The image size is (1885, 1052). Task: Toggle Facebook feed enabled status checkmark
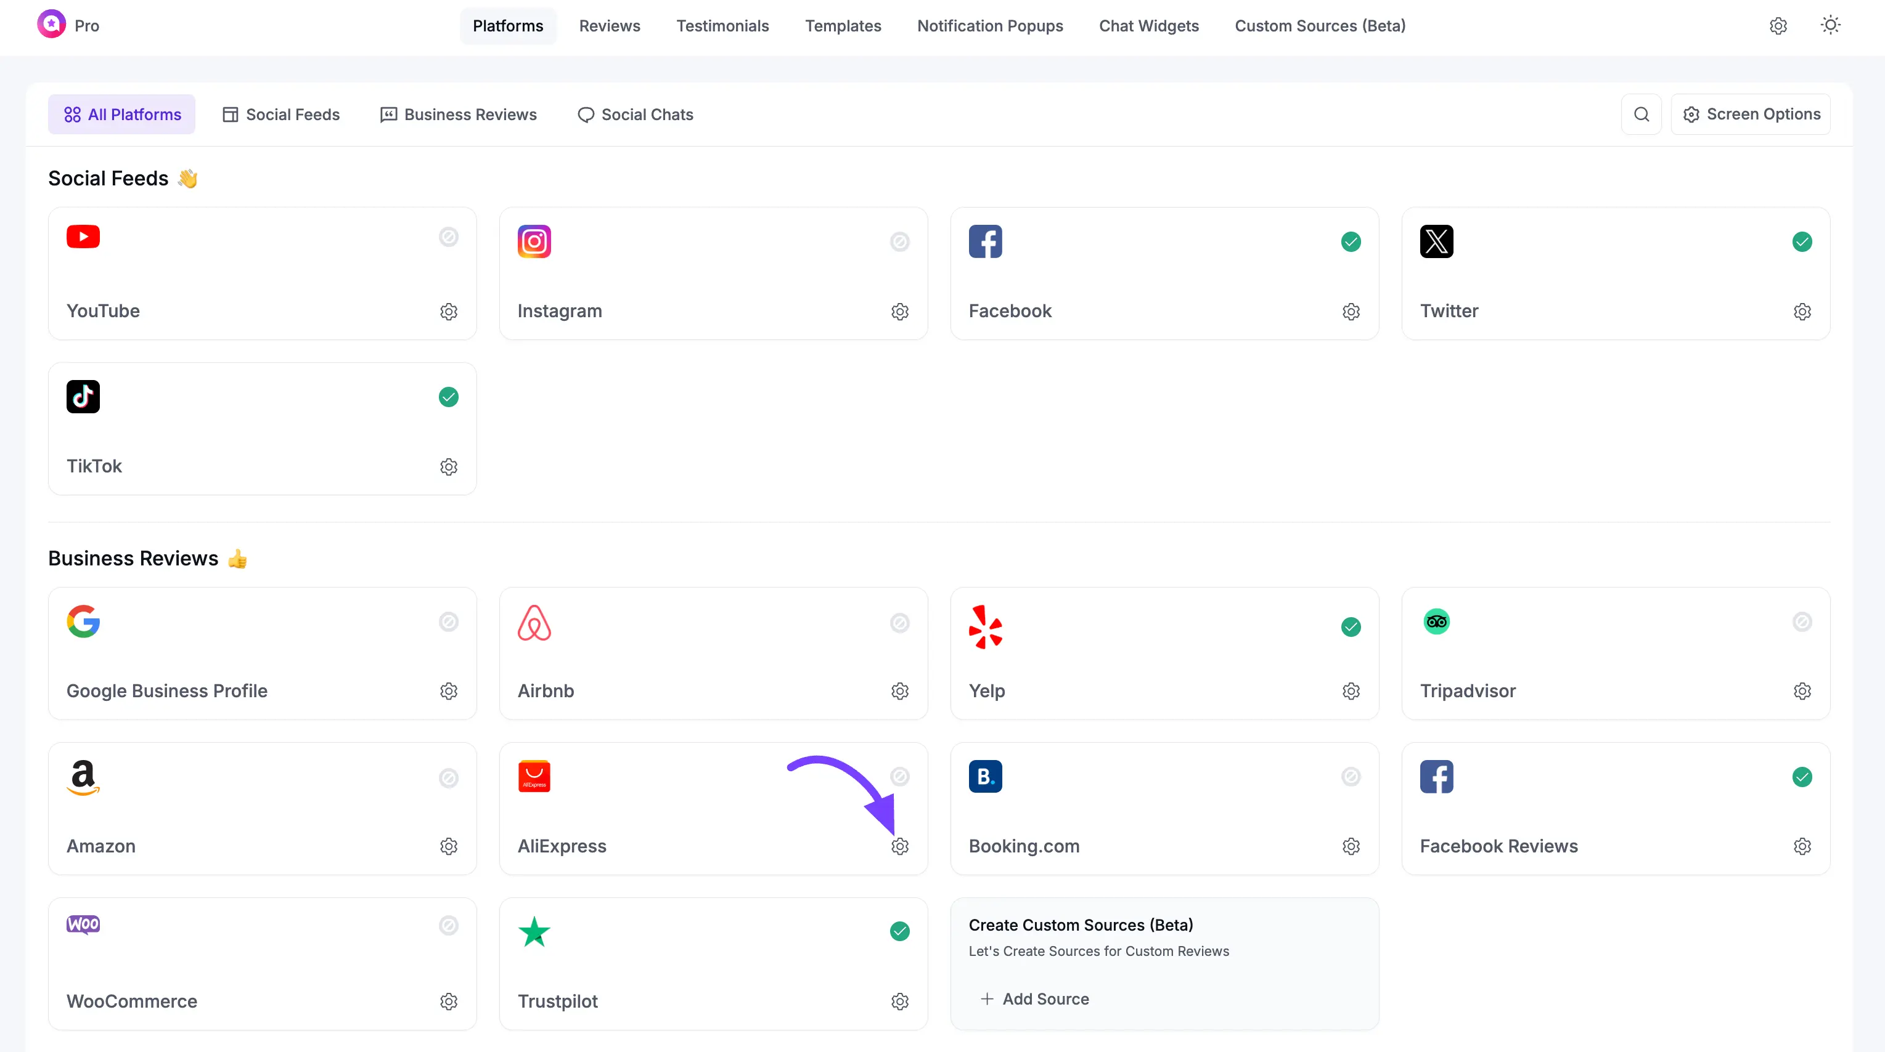1351,241
